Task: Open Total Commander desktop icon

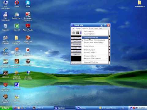Action: (6, 16)
